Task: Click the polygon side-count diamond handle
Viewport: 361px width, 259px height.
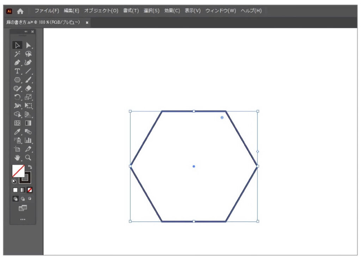Action: pyautogui.click(x=258, y=152)
